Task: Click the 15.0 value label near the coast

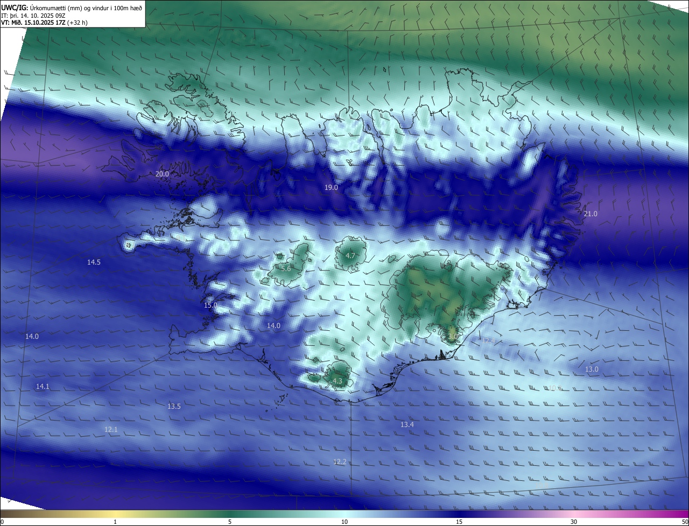Action: click(210, 305)
